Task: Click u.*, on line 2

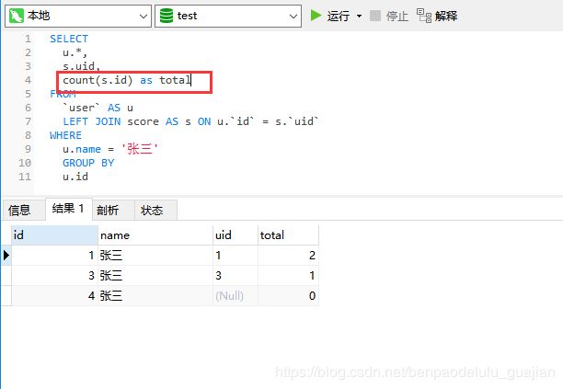Action: point(75,52)
